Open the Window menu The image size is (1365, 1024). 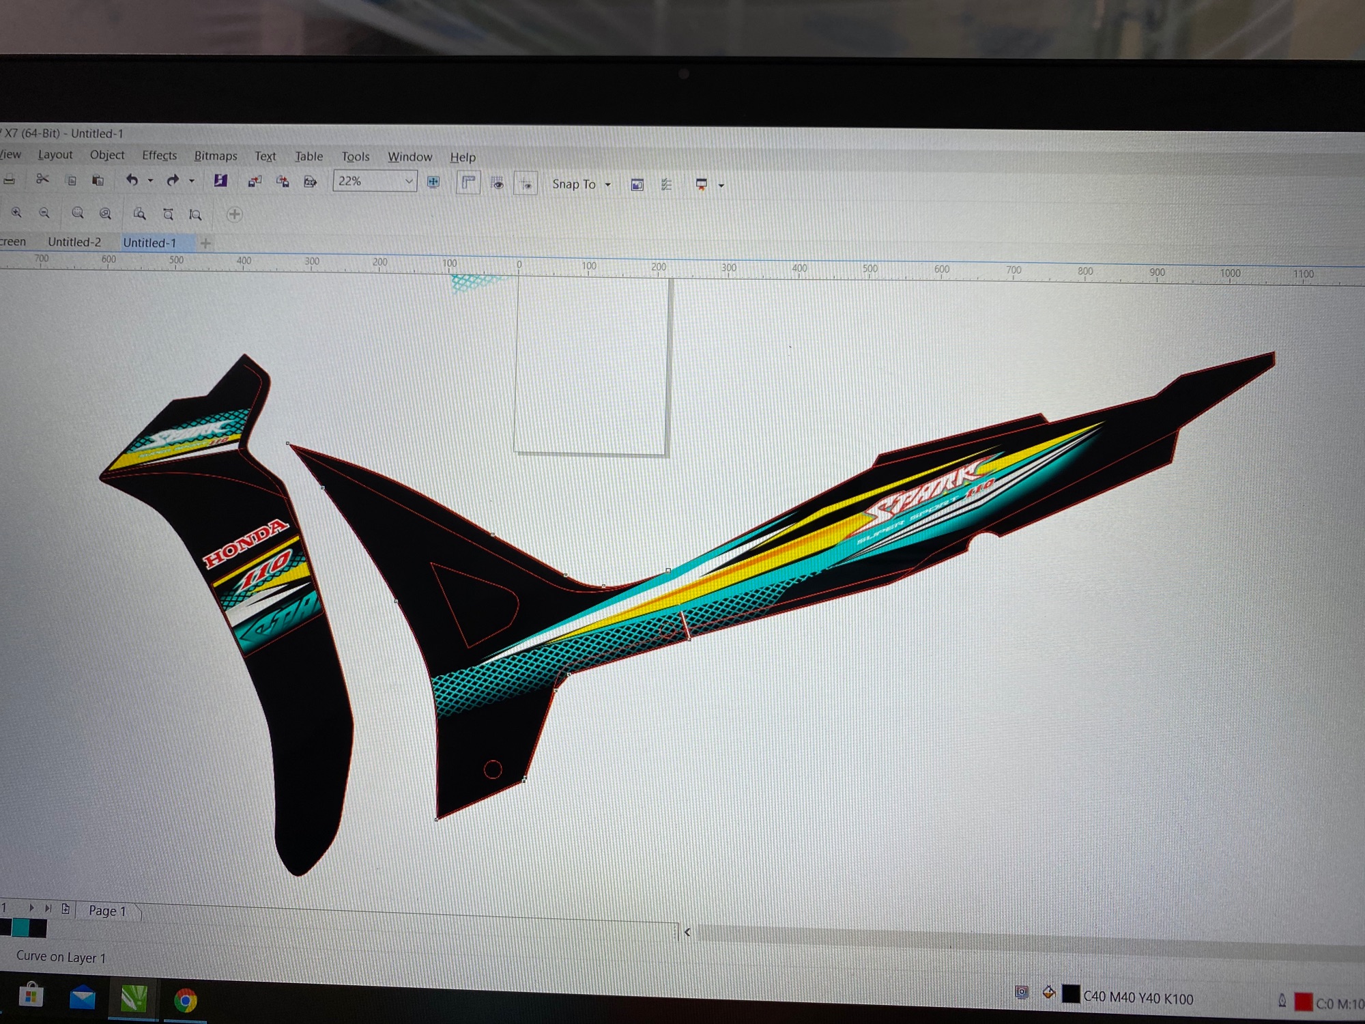point(410,157)
